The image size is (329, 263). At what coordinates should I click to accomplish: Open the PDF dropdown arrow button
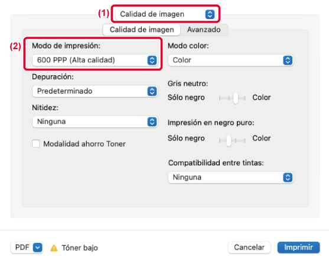pos(38,248)
